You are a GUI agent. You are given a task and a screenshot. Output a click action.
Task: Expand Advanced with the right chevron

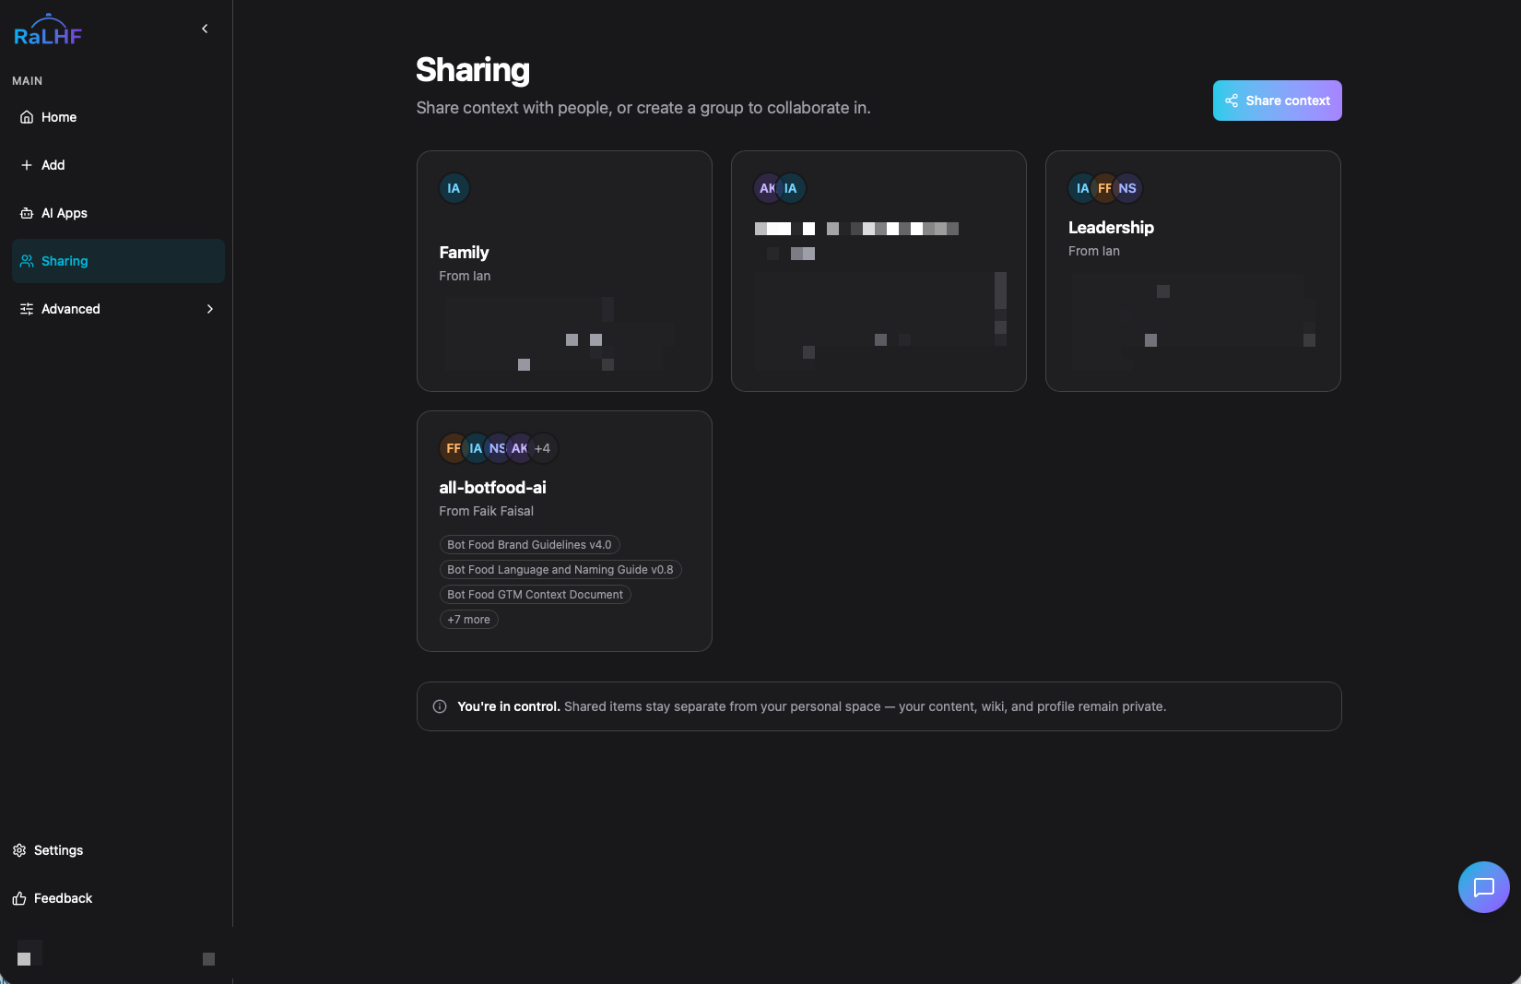point(210,309)
